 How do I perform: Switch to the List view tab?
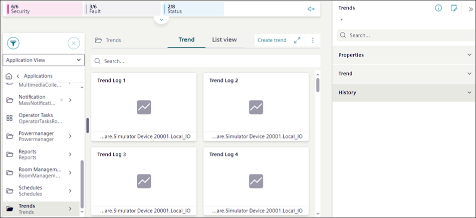click(224, 39)
